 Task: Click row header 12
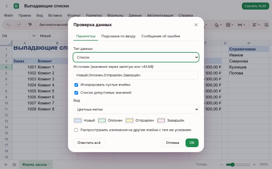point(6,115)
